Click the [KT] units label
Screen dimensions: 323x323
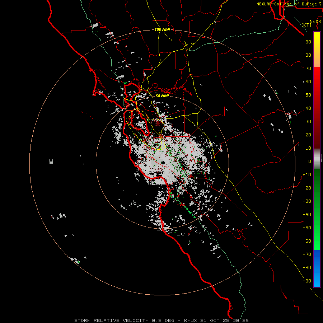pyautogui.click(x=306, y=25)
